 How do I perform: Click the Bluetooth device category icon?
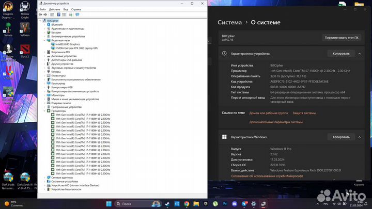click(x=49, y=24)
